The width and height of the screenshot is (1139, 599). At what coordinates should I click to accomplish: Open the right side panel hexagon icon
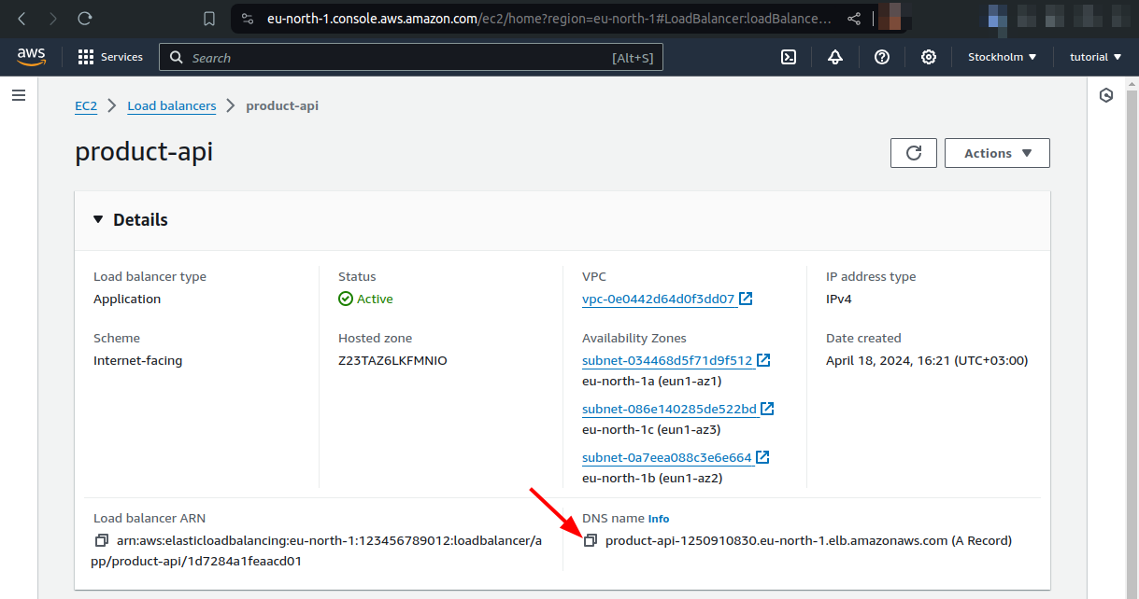tap(1106, 95)
